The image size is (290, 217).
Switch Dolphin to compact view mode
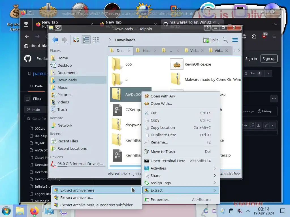[86, 40]
